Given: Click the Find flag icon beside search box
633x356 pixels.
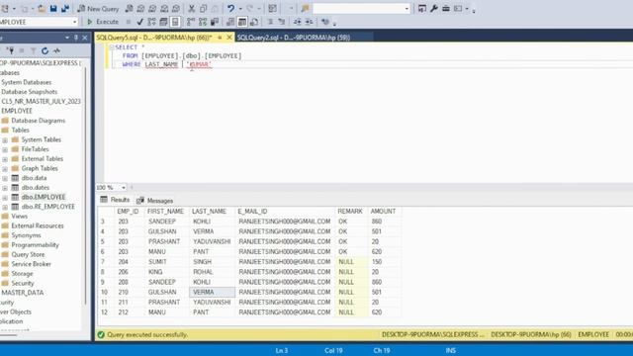Looking at the screenshot, I should pyautogui.click(x=306, y=9).
